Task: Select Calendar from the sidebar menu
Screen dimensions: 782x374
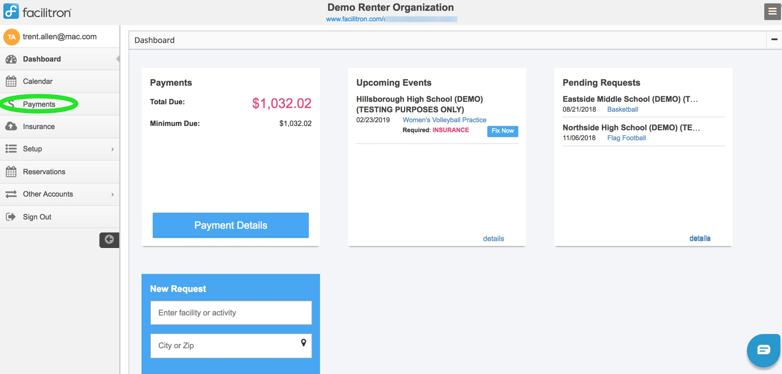Action: [x=37, y=81]
